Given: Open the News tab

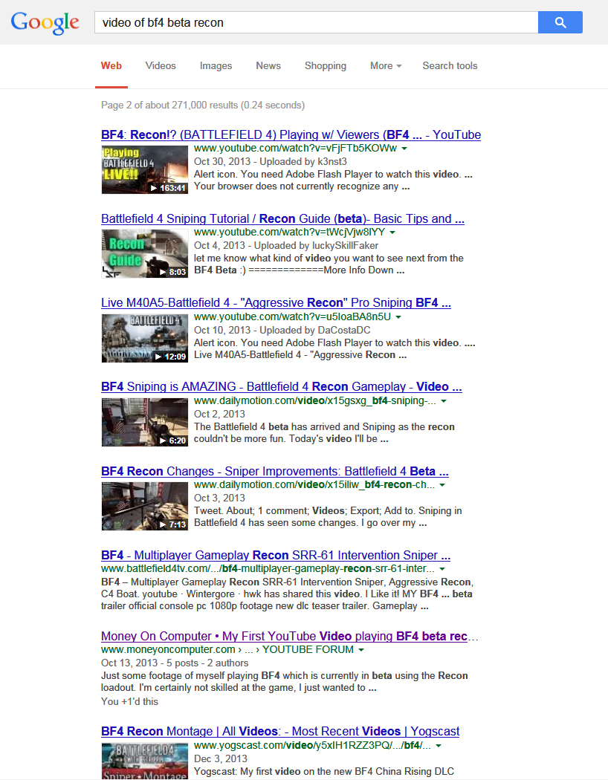Looking at the screenshot, I should 268,65.
